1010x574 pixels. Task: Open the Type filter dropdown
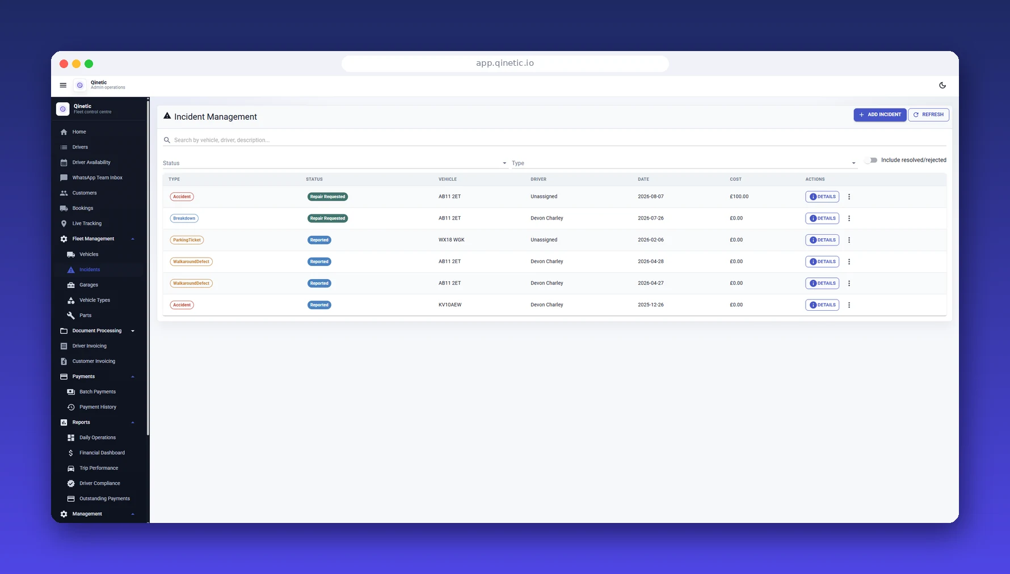tap(684, 163)
